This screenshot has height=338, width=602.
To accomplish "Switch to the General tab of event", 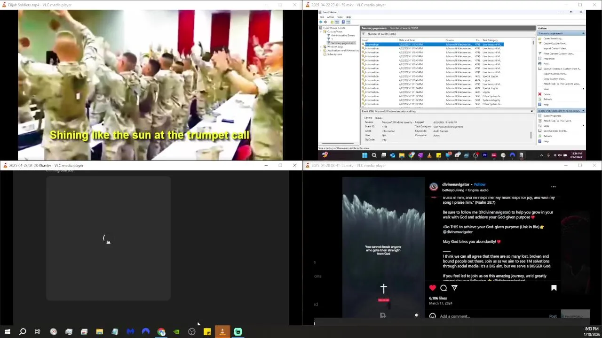I will [368, 118].
